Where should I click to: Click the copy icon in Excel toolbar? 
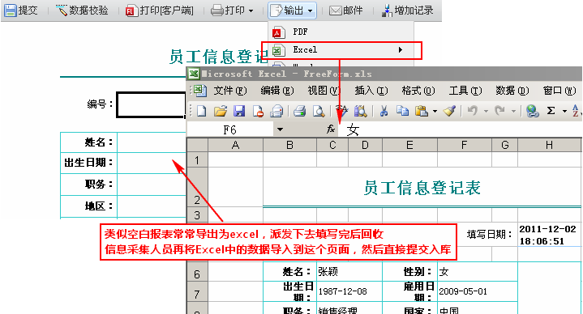point(402,111)
